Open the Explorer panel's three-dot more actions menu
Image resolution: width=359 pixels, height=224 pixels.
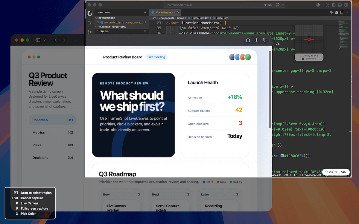[x=145, y=13]
